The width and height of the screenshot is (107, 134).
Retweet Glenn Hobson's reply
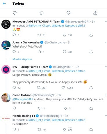pyautogui.click(x=40, y=108)
